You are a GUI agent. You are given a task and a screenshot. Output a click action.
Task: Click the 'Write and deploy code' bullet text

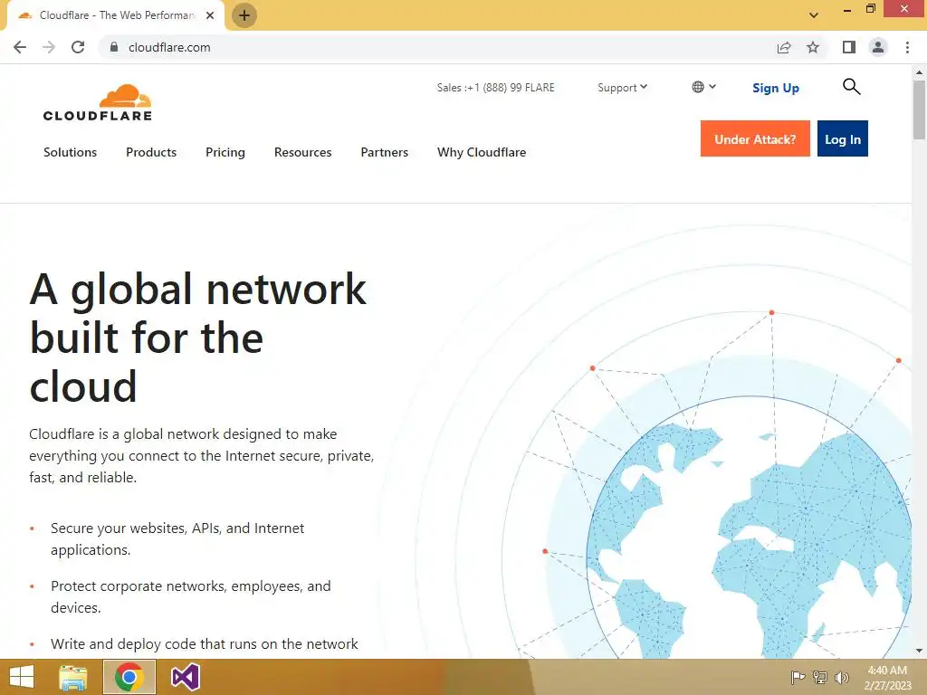click(x=204, y=644)
